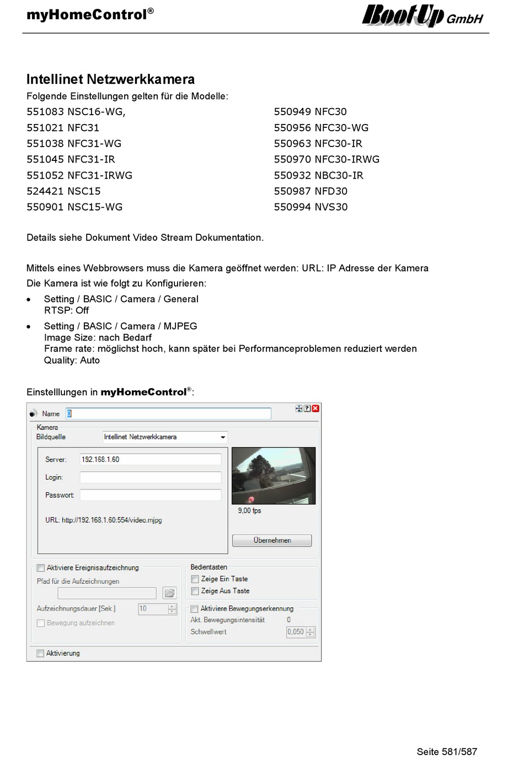Click the camera icon beside the Name label
The image size is (524, 765).
(33, 413)
